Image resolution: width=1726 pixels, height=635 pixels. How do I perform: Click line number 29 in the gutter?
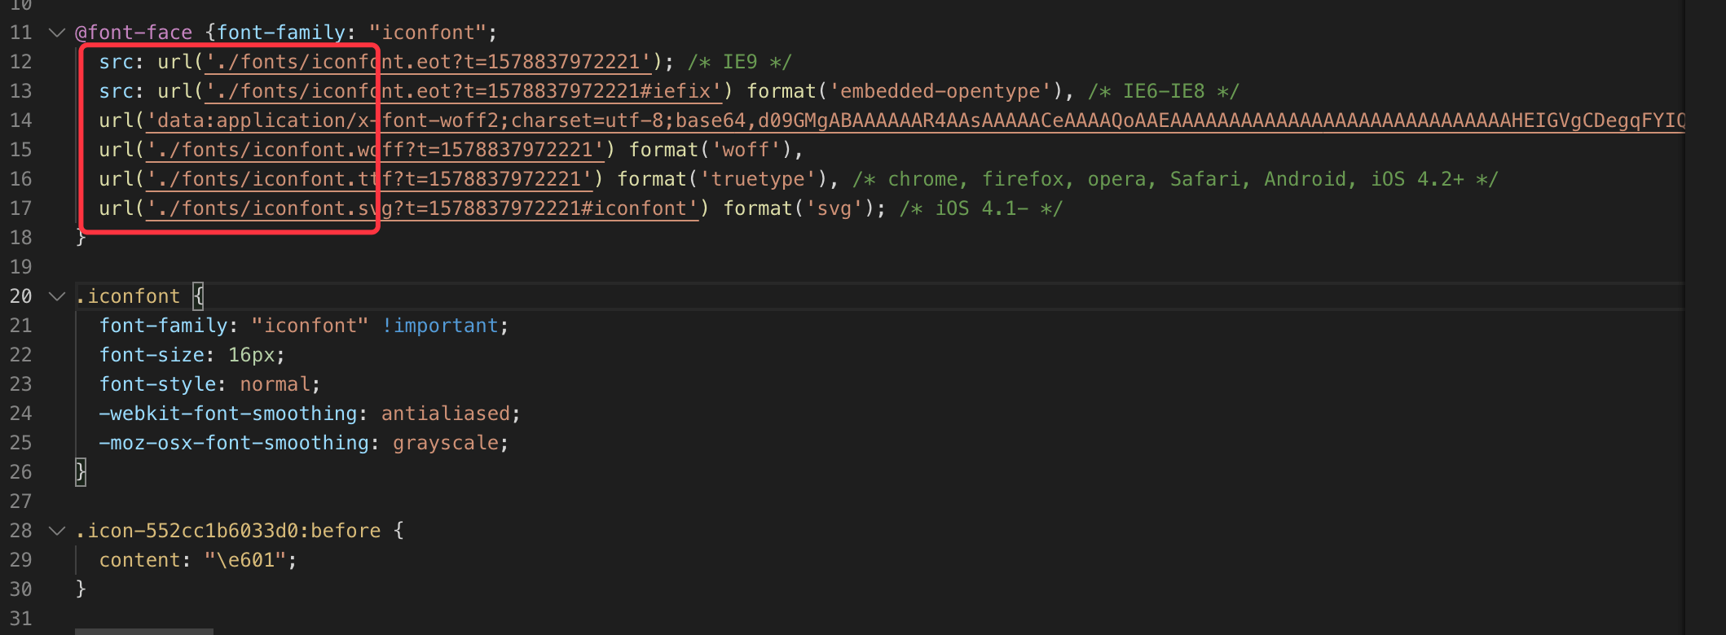pyautogui.click(x=21, y=560)
